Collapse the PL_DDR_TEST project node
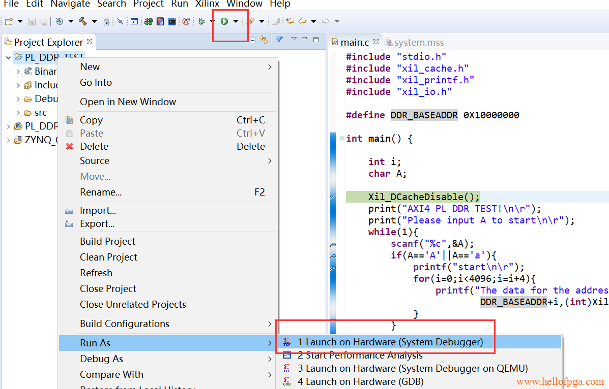Image resolution: width=609 pixels, height=389 pixels. tap(9, 57)
